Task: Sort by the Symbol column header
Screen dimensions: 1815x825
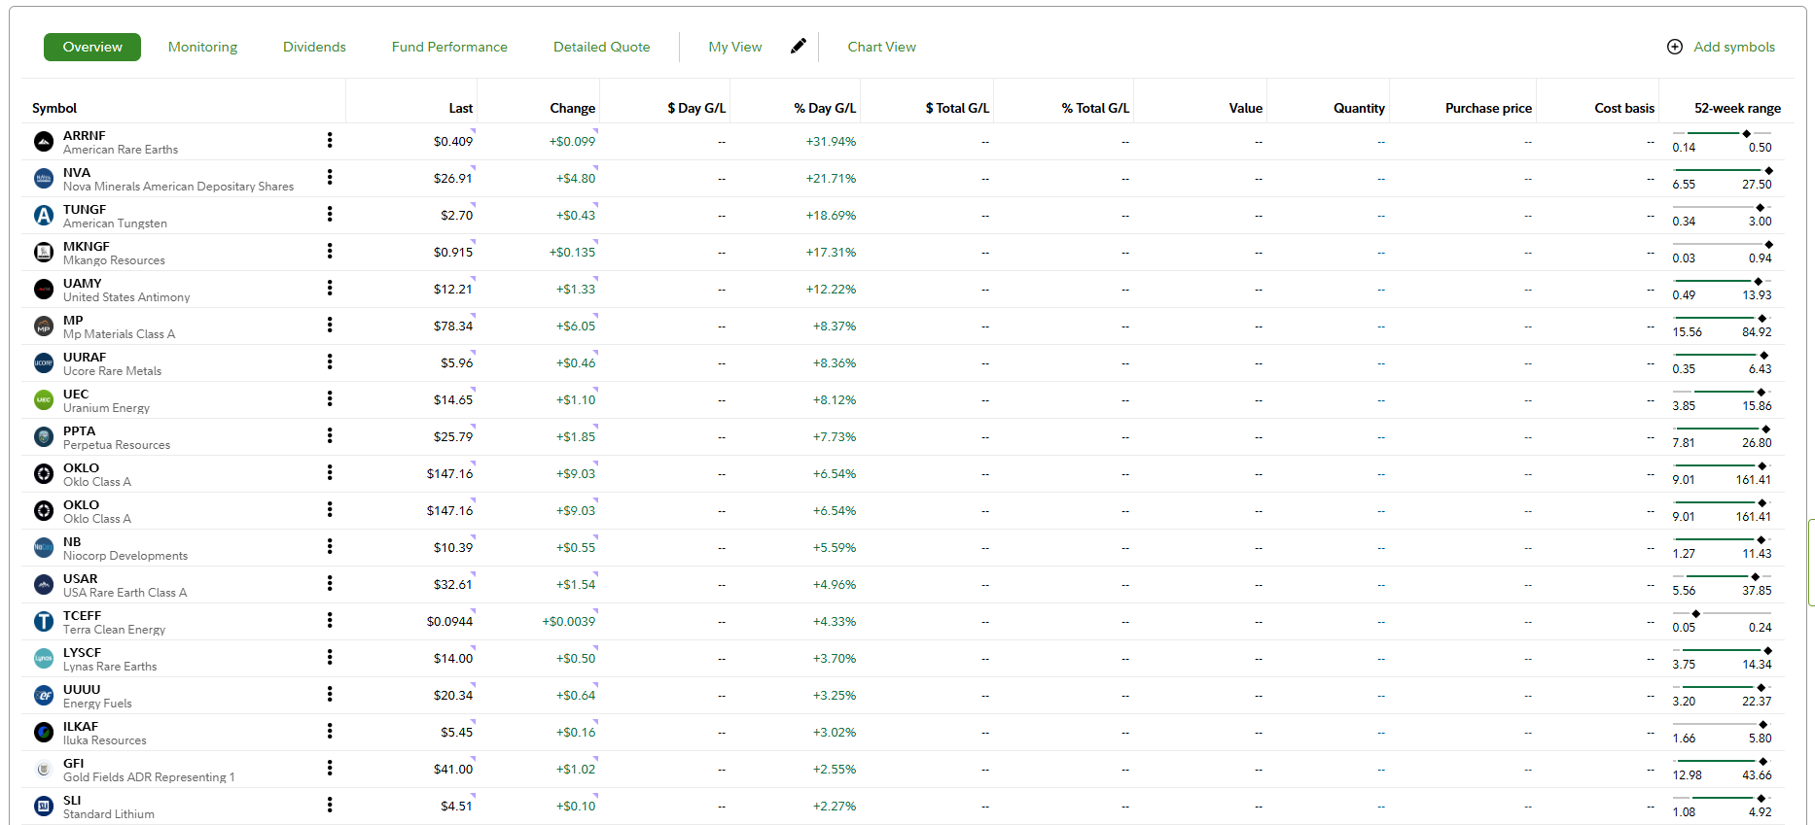Action: [54, 108]
